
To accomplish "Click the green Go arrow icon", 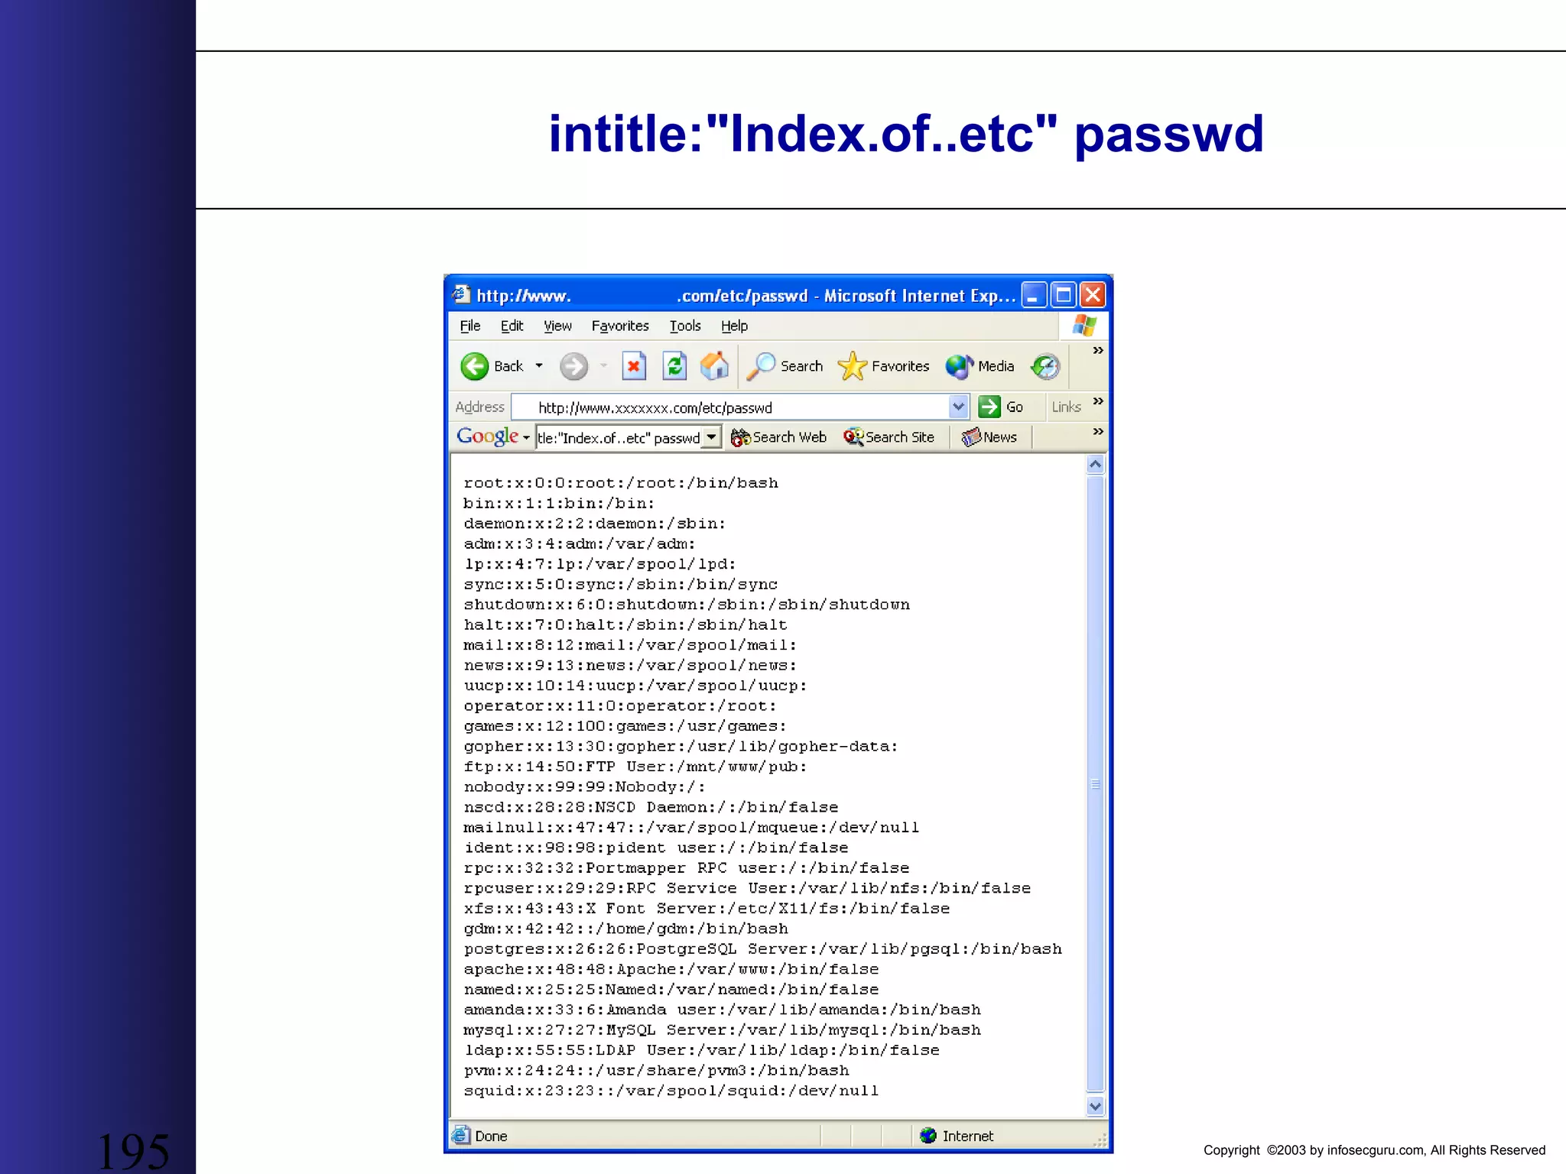I will [x=989, y=407].
